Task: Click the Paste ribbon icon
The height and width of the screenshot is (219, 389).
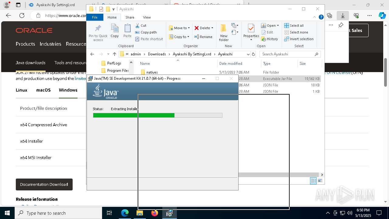Action: 127,31
